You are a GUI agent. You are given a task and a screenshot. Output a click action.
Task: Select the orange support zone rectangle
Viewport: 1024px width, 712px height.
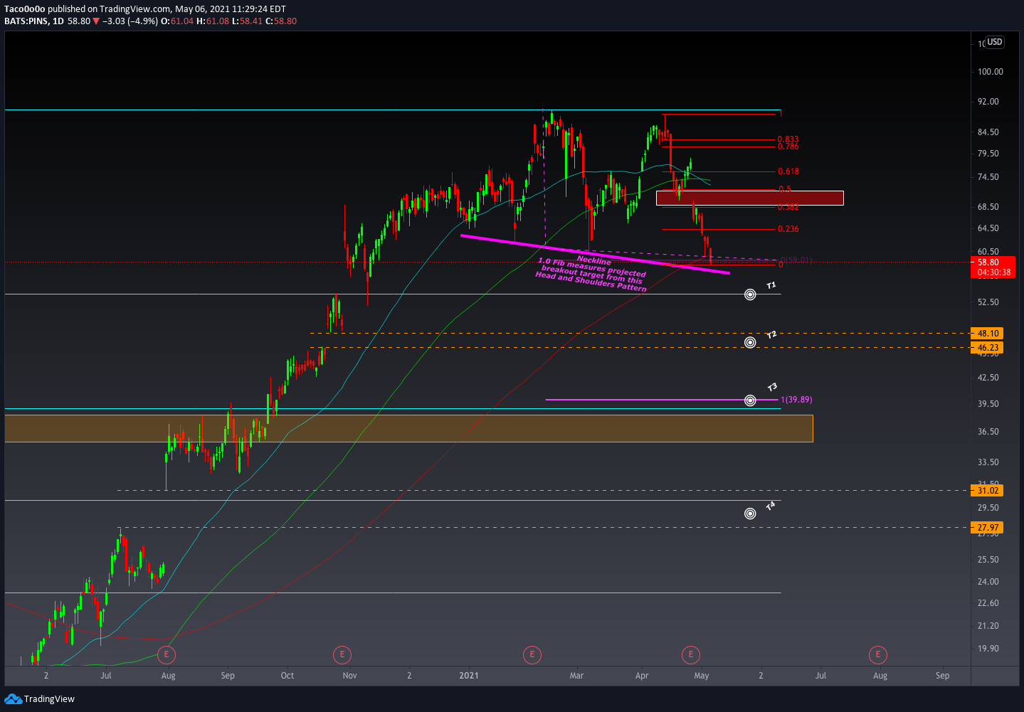(x=408, y=428)
